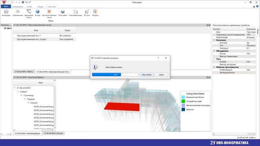Viewport: 260px width, 146px height.
Task: Click the Show details button
Action: point(147,75)
